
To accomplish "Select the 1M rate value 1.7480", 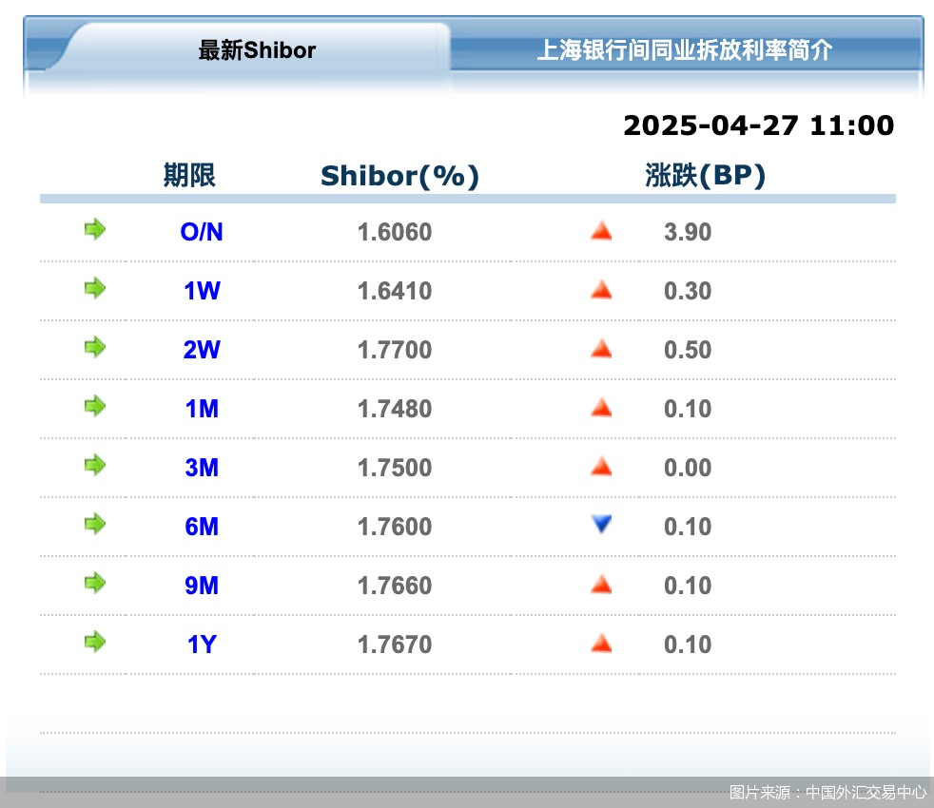I will pyautogui.click(x=395, y=409).
